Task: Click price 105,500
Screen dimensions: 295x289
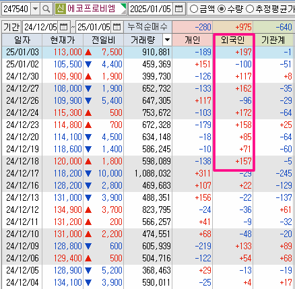Action: tap(67, 64)
